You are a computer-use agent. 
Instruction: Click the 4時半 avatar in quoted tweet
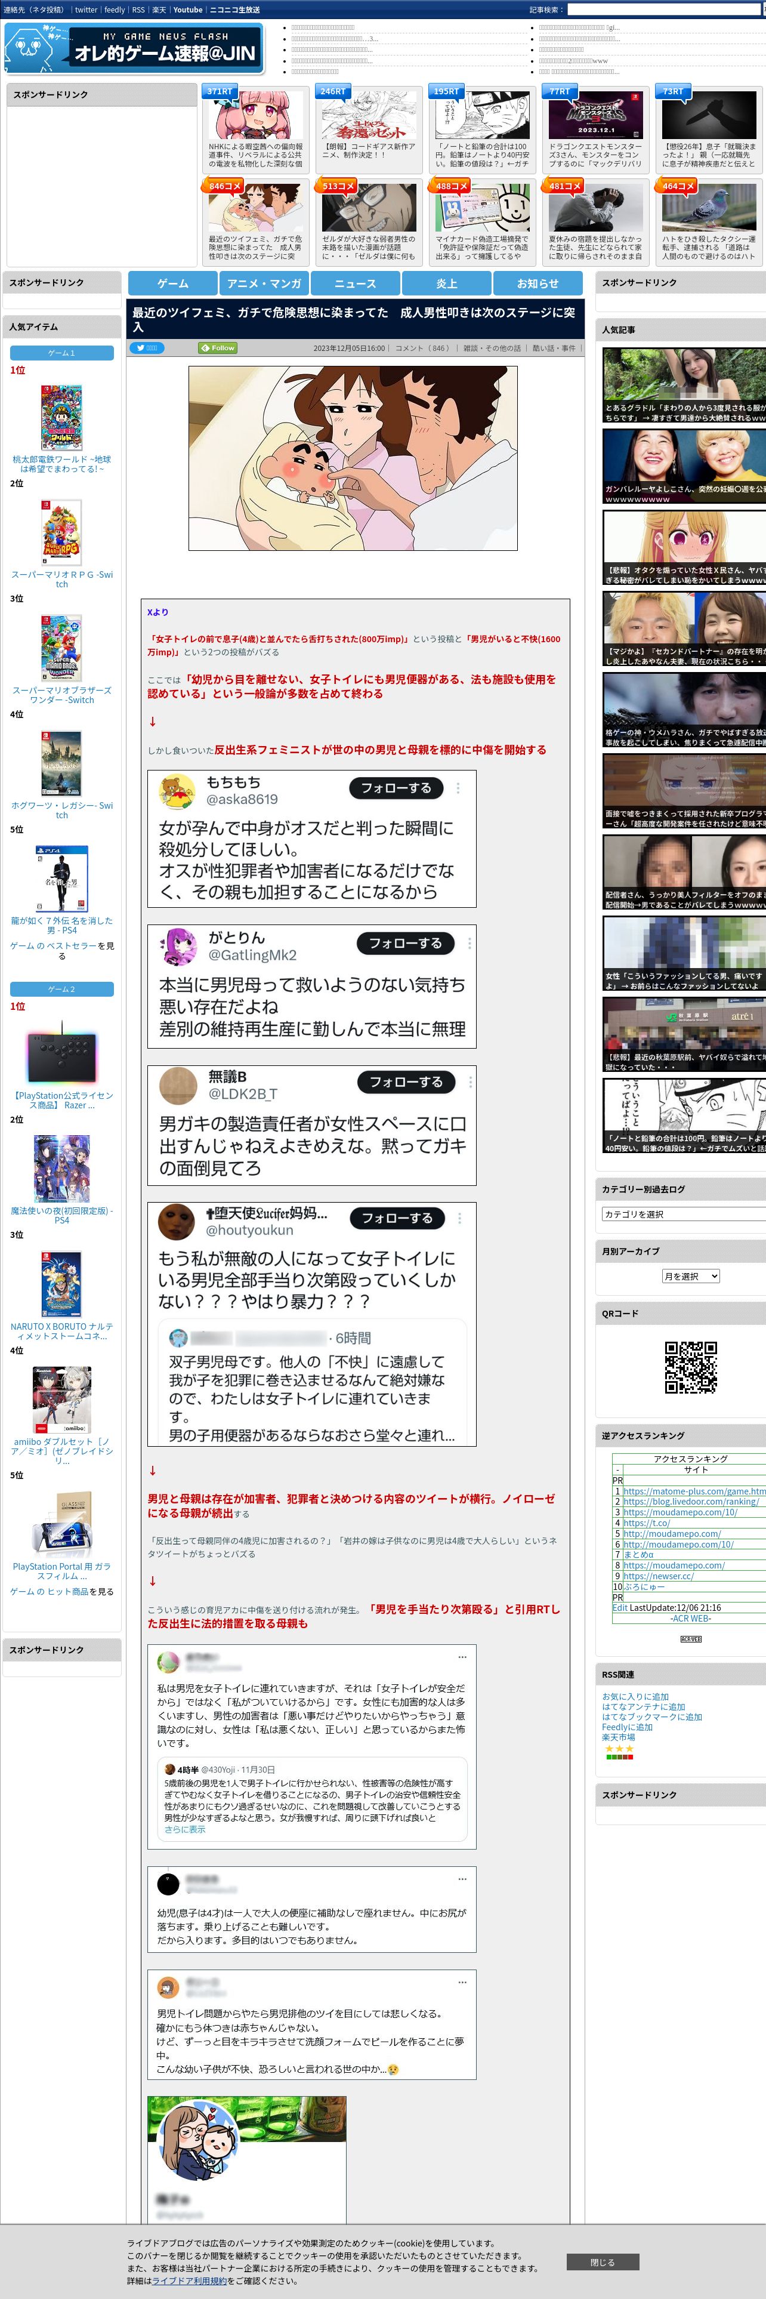[x=169, y=1769]
